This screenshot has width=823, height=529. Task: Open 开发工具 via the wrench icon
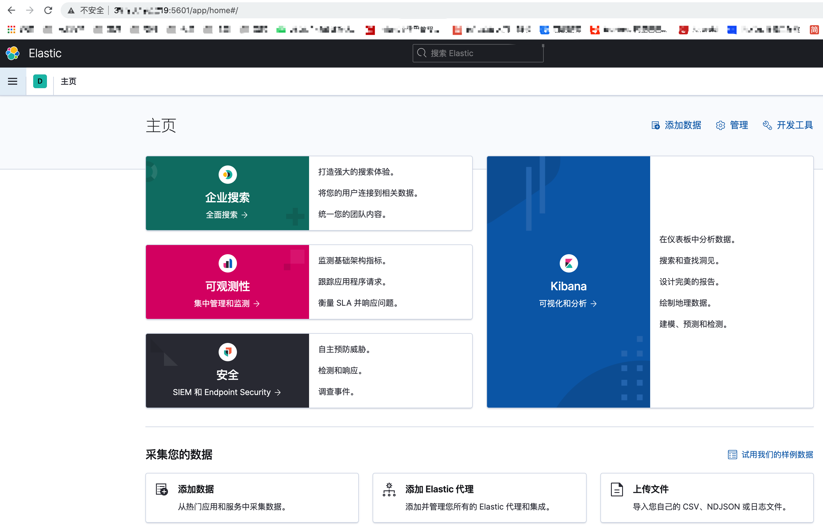[x=767, y=125]
